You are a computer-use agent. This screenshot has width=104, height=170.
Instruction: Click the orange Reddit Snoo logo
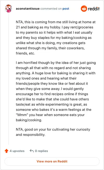coord(84,9)
